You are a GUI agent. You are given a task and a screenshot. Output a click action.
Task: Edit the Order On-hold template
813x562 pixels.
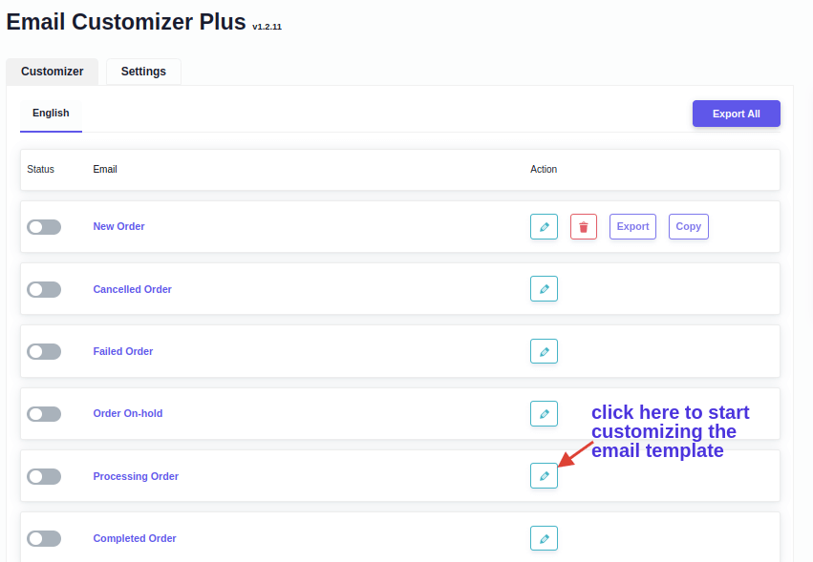click(x=544, y=414)
